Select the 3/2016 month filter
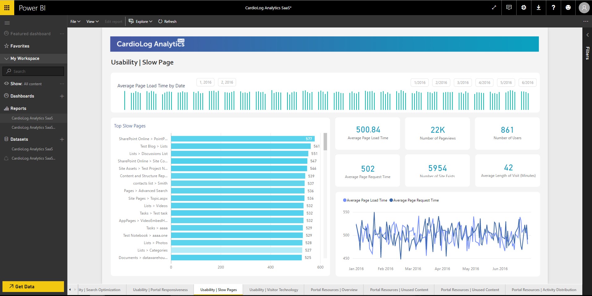592x296 pixels. click(x=463, y=82)
